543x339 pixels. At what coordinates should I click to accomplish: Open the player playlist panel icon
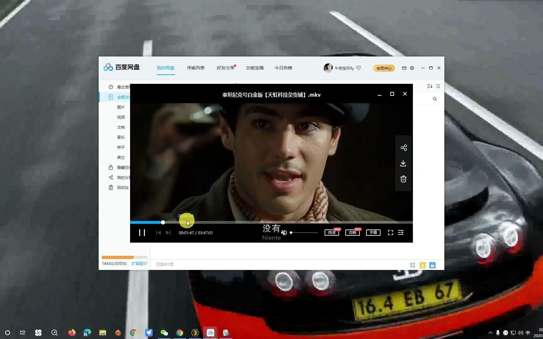click(401, 233)
